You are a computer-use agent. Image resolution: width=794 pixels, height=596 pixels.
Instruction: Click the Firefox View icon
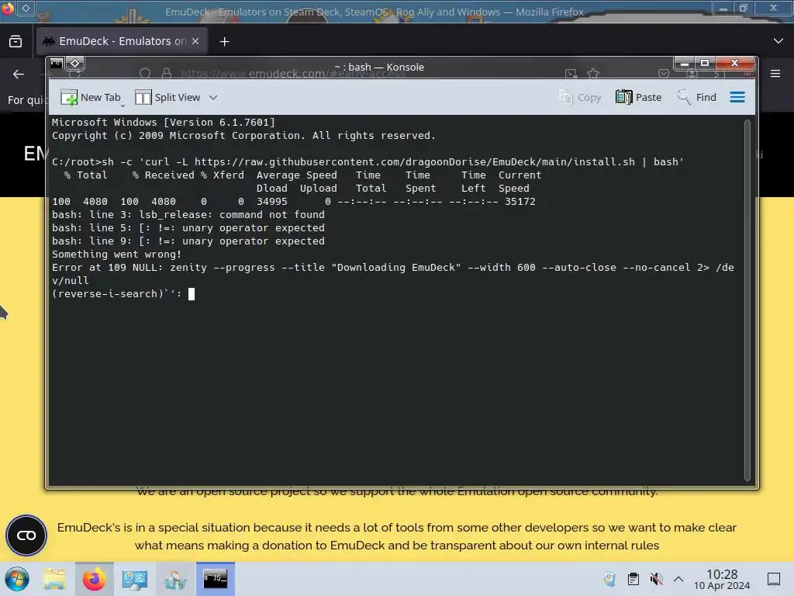[16, 41]
